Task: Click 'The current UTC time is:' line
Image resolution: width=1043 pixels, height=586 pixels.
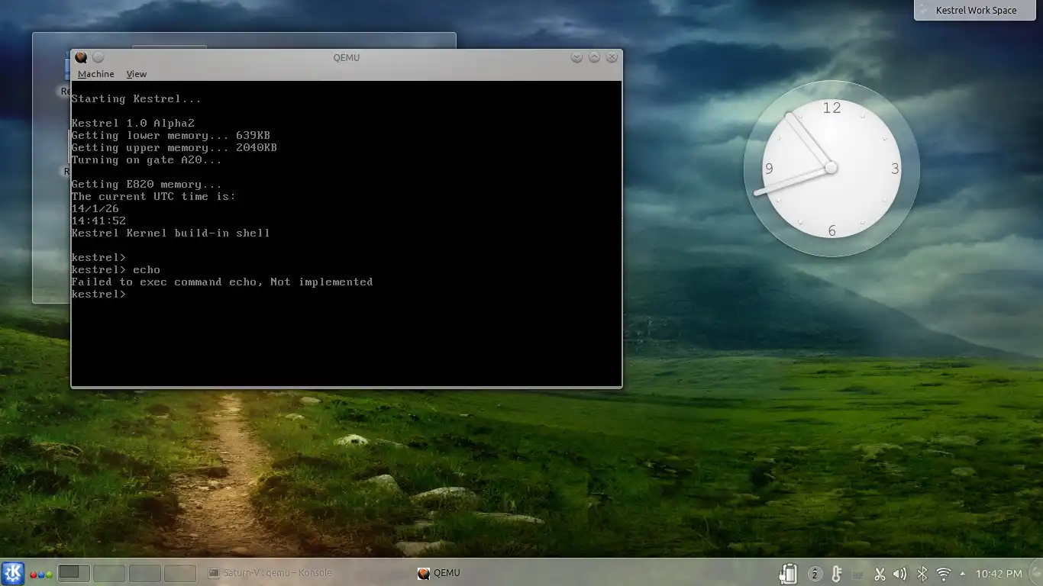Action: pyautogui.click(x=153, y=197)
